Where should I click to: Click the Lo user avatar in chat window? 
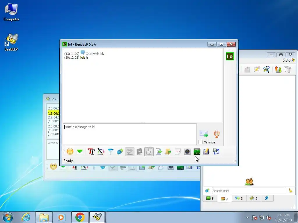230,56
